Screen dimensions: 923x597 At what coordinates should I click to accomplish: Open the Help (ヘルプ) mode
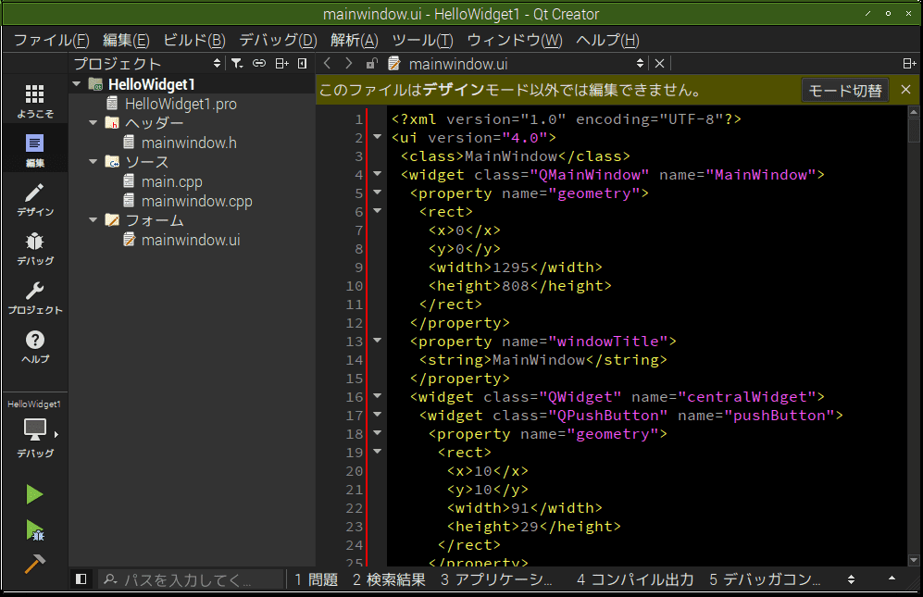(35, 346)
